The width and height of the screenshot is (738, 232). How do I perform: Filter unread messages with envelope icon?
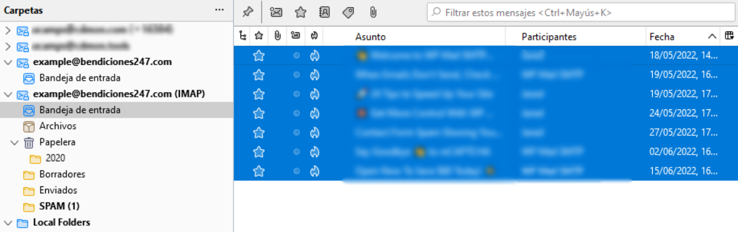coord(276,12)
